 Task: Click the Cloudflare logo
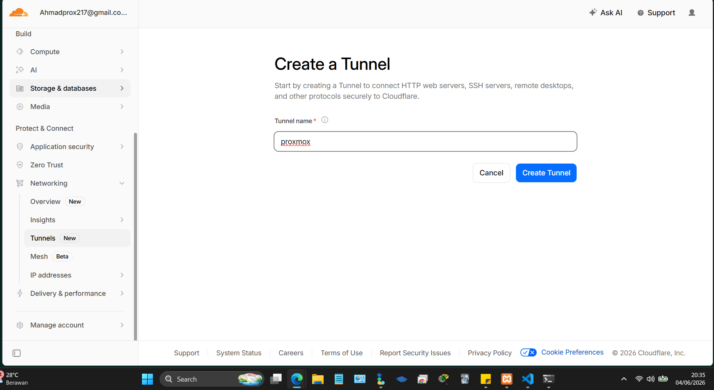click(18, 13)
